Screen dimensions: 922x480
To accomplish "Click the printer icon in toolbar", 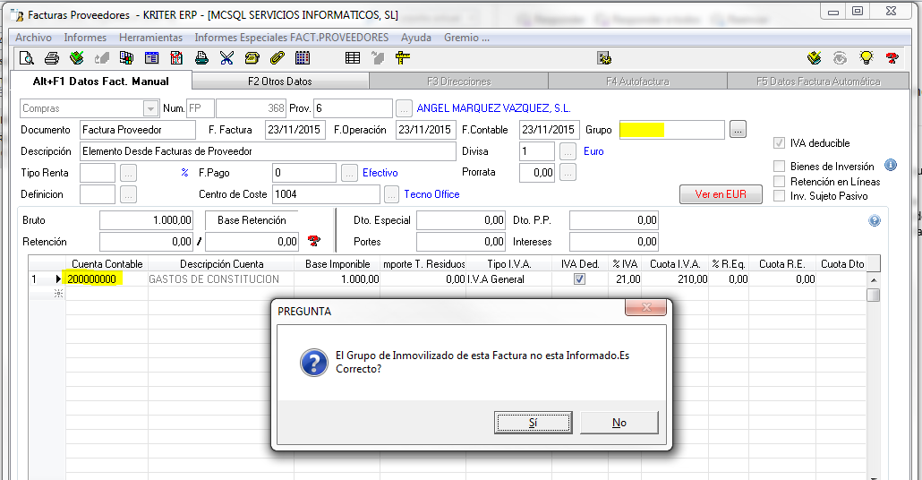I will point(52,58).
